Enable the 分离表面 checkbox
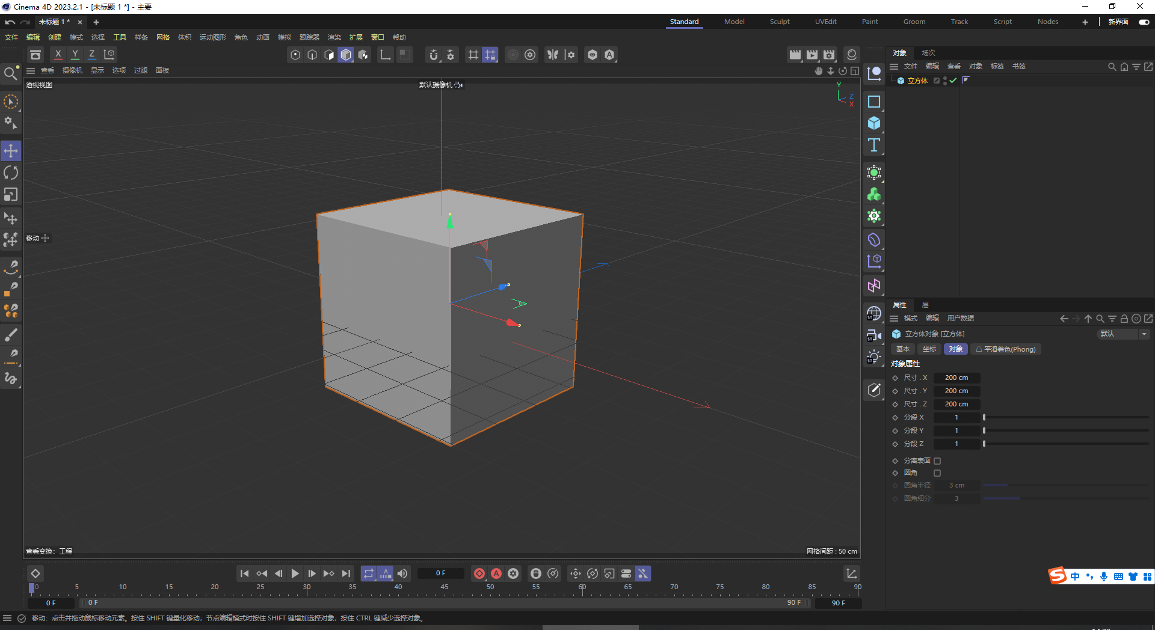 coord(937,460)
